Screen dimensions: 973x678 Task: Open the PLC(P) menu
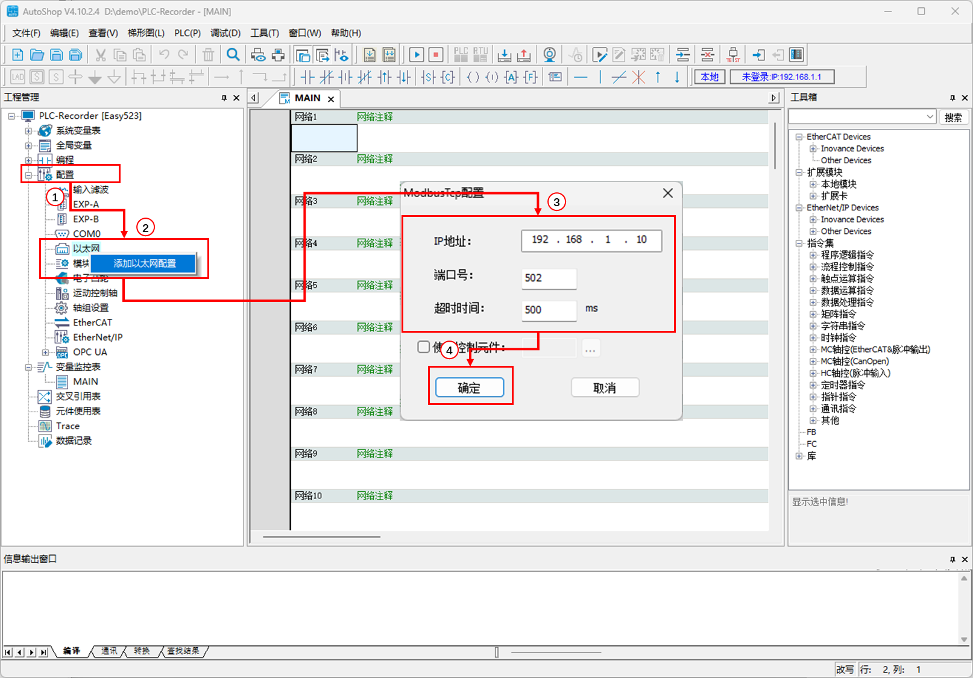click(x=187, y=33)
